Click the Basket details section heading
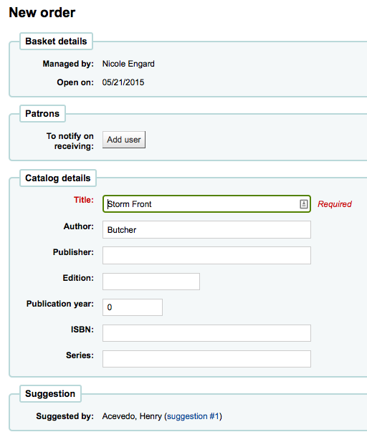Viewport: 367px width, 437px height. coord(56,42)
